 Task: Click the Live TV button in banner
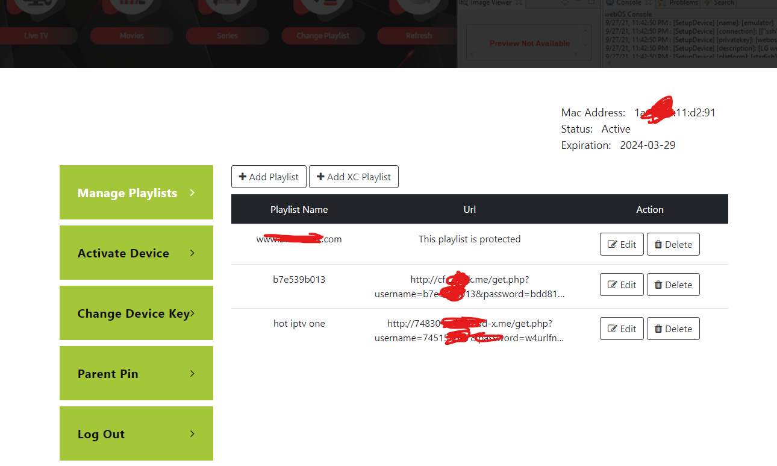click(x=36, y=36)
